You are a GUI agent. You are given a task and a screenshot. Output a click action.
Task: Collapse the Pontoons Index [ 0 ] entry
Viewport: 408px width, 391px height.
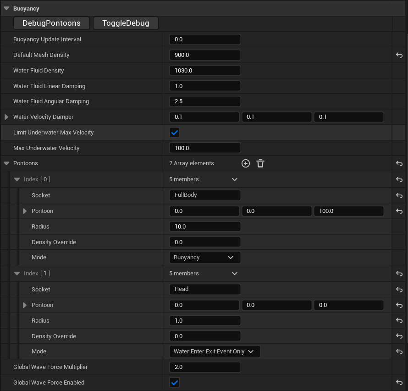click(17, 179)
